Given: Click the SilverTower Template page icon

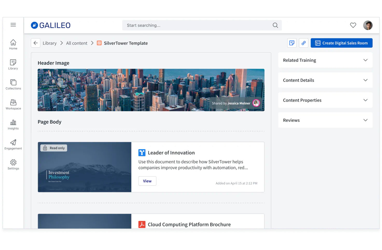Looking at the screenshot, I should click(99, 43).
